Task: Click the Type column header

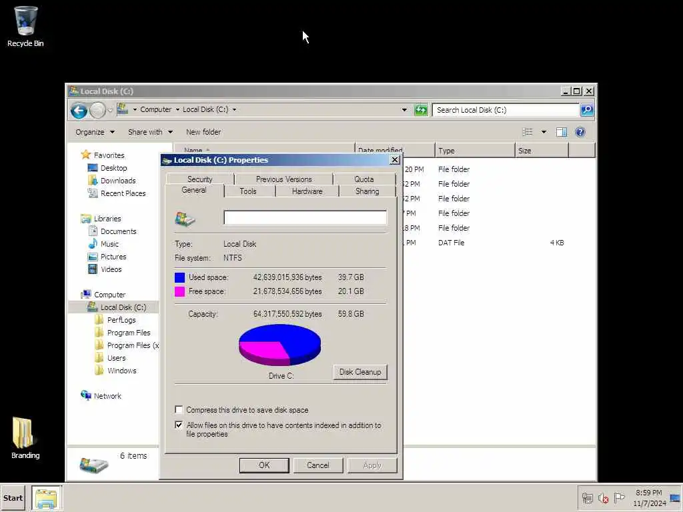Action: point(475,151)
